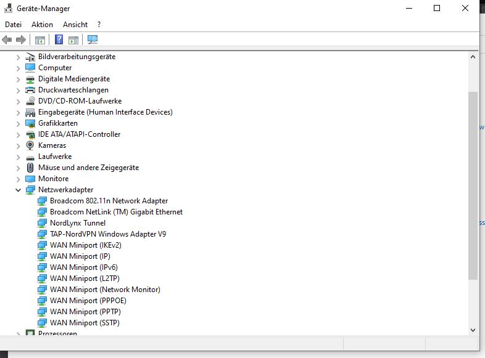Collapse the Netzwerkadapter node
The image size is (485, 358).
point(18,190)
